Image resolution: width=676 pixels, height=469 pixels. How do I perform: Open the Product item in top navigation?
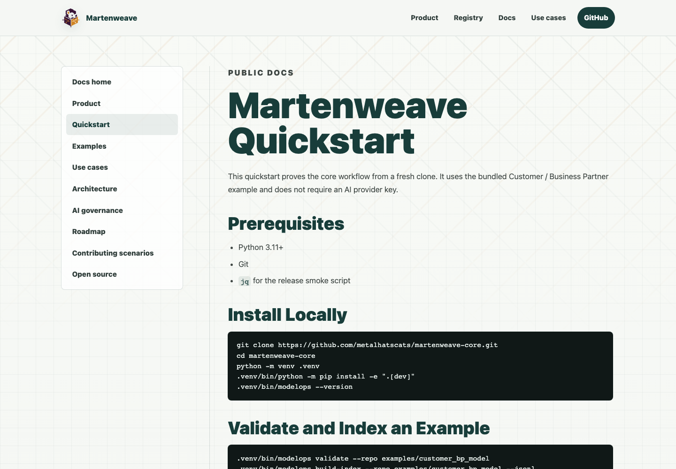click(424, 18)
